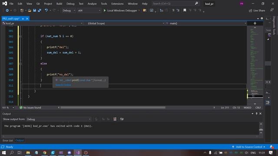Open the Debug solution configuration dropdown
This screenshot has height=156, width=278.
69,10
